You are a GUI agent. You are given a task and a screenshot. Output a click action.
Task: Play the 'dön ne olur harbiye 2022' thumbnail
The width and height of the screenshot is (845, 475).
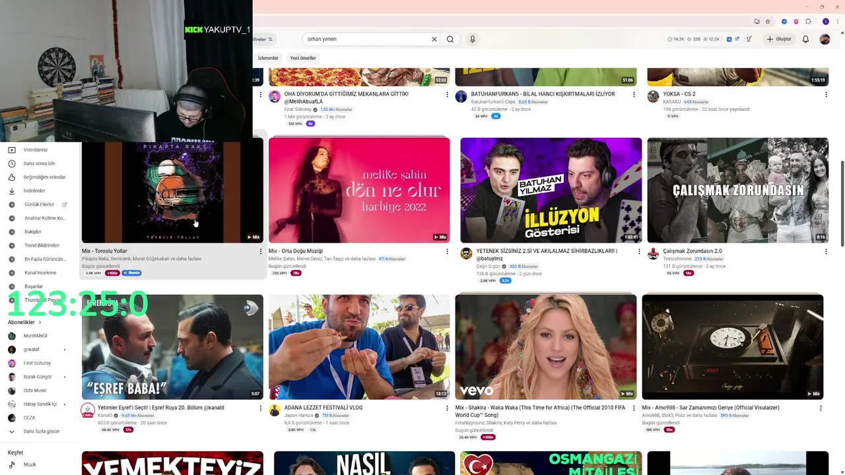tap(359, 190)
